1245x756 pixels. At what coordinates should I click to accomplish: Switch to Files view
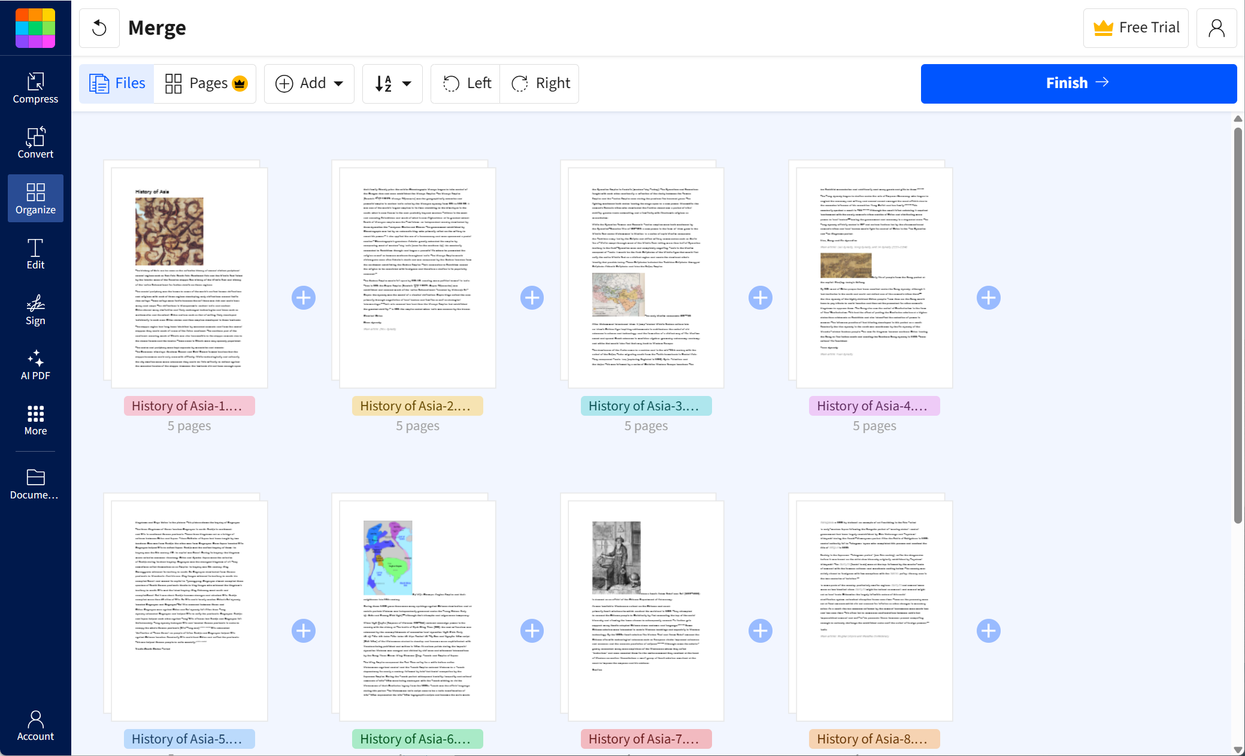click(x=116, y=83)
